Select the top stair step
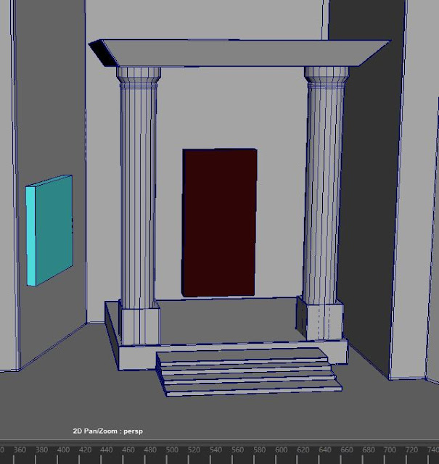The image size is (439, 464). [x=242, y=357]
